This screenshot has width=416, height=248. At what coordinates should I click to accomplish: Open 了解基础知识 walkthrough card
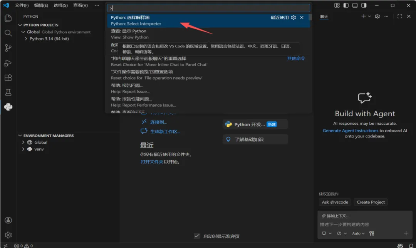pos(255,139)
